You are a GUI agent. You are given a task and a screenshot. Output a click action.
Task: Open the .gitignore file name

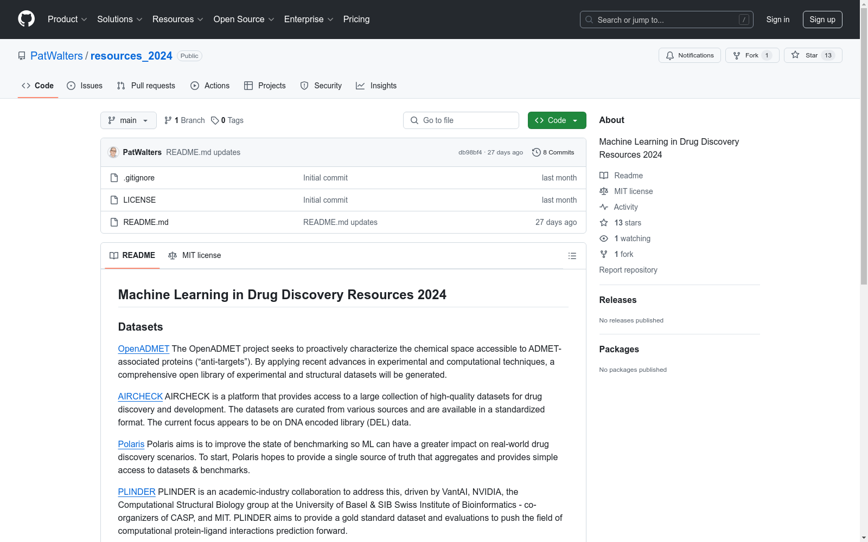[139, 178]
